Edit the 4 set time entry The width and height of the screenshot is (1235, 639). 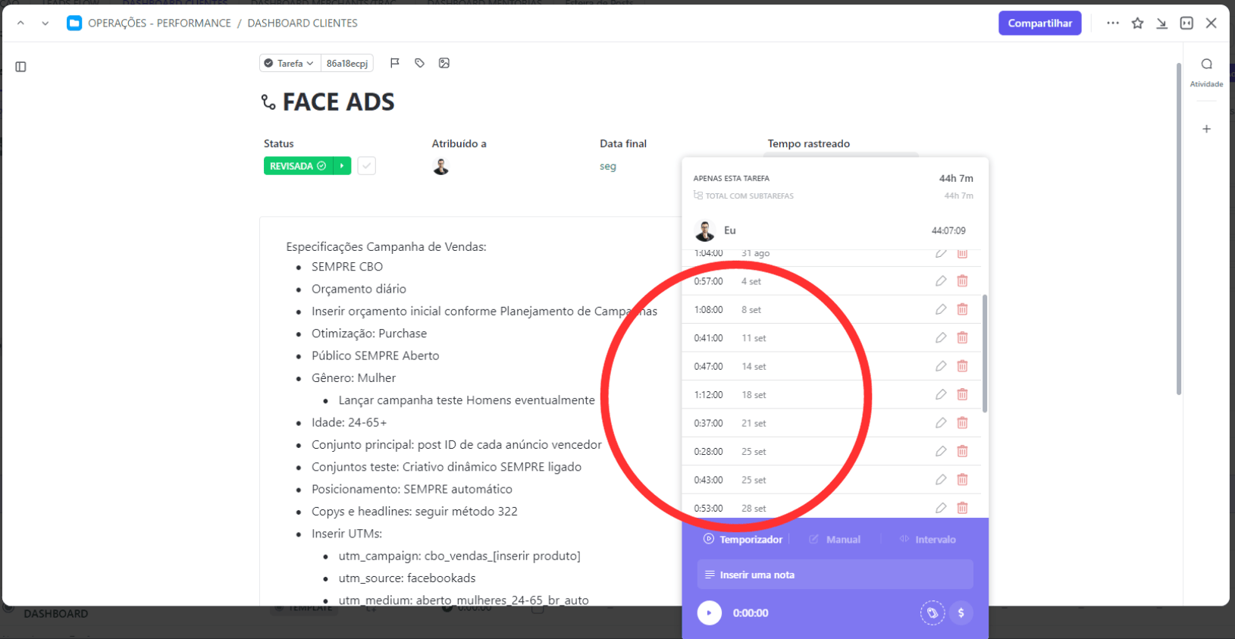click(941, 281)
